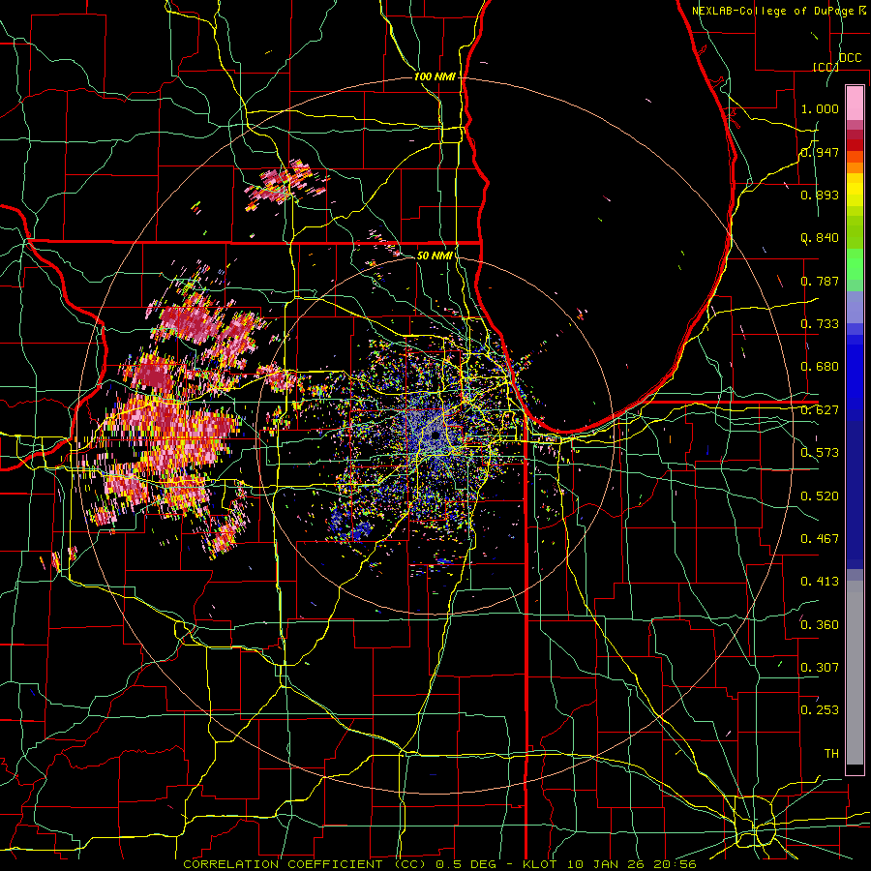The image size is (871, 871).
Task: Select the 0.413 legend value
Action: coord(820,582)
